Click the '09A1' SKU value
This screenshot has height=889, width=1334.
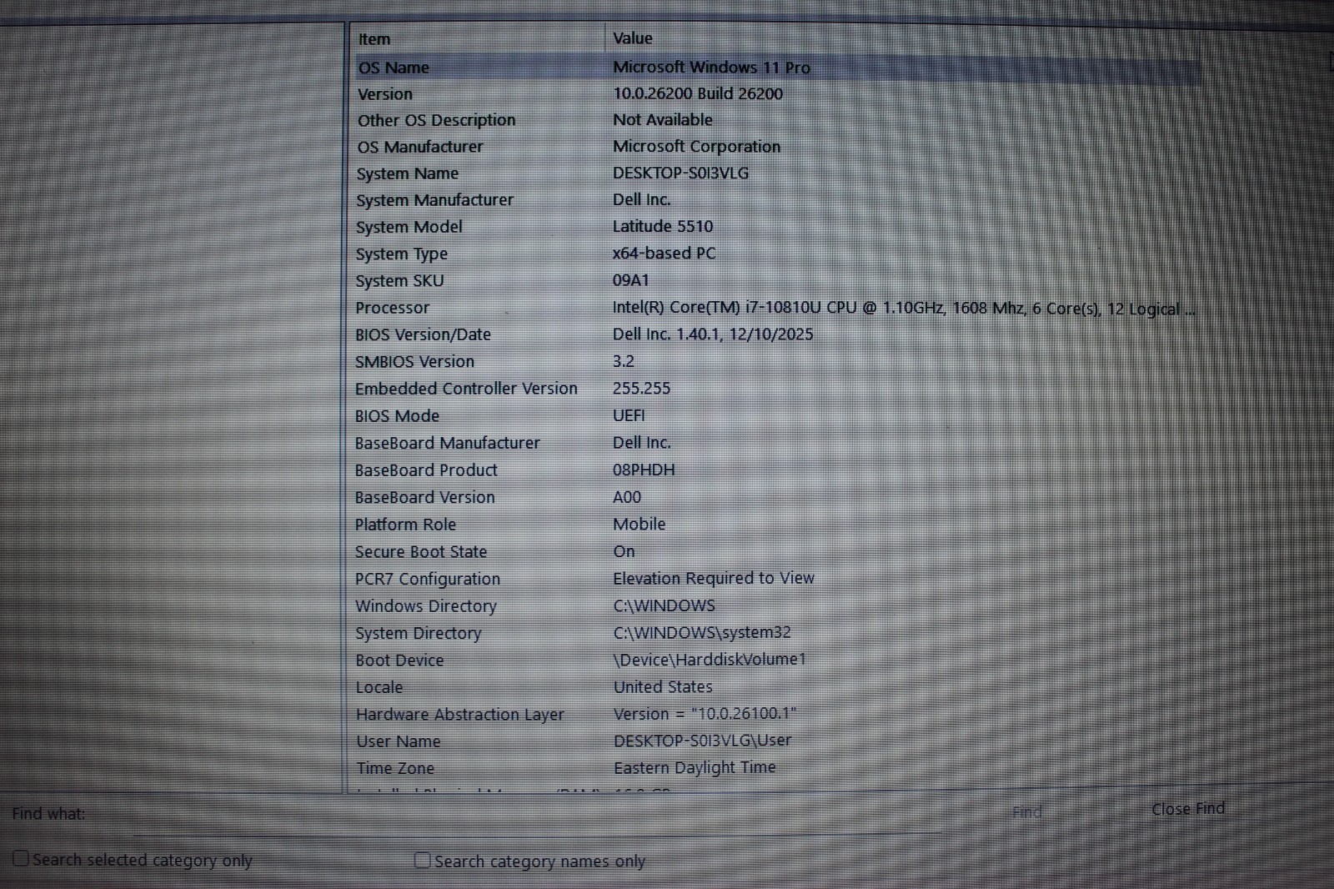click(x=631, y=280)
